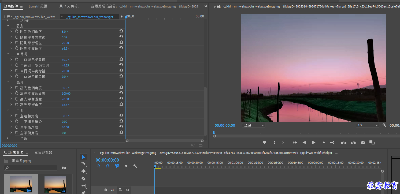Reset the 高光平衡角度 parameter

pos(121,105)
